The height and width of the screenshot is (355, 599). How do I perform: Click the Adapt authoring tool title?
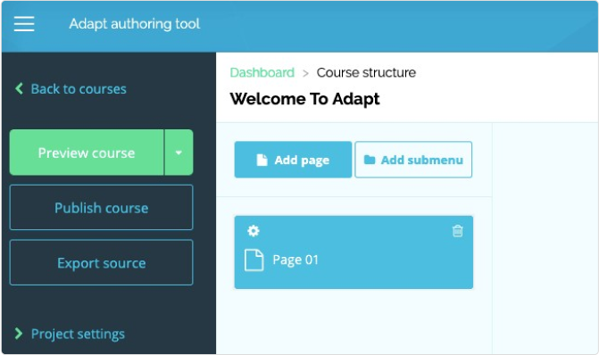(x=135, y=24)
